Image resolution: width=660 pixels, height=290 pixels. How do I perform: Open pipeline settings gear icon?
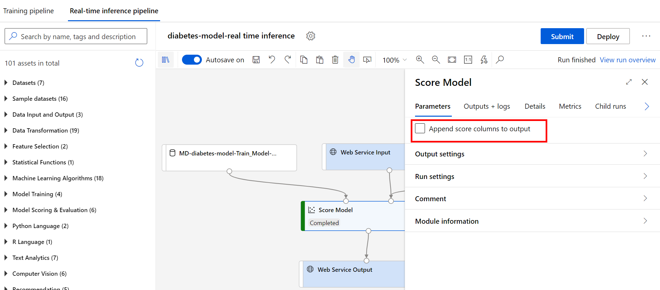311,36
